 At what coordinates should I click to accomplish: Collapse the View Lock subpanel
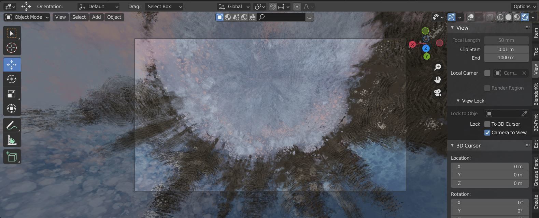tap(458, 101)
